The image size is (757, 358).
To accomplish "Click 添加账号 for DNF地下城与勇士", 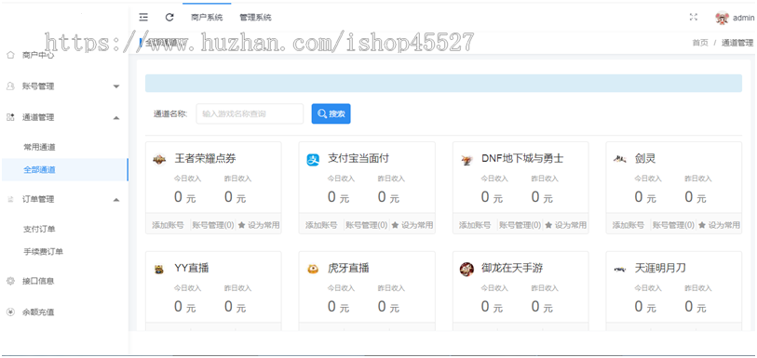I will 475,225.
